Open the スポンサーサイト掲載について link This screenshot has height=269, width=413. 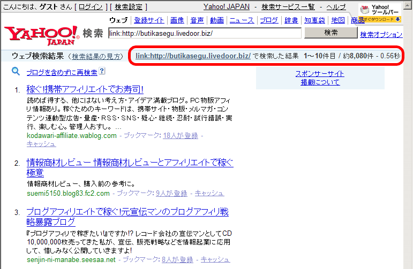[320, 78]
